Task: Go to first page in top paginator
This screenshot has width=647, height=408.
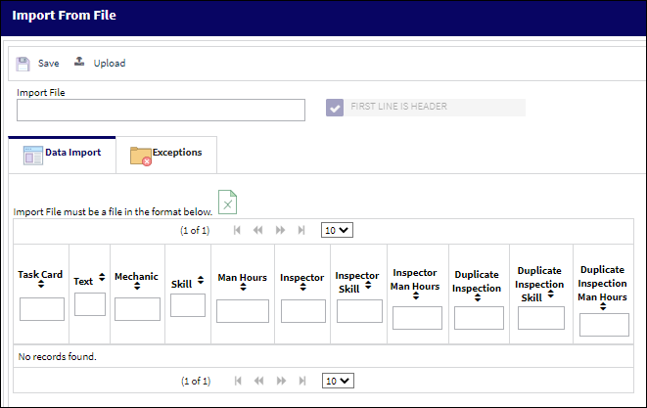Action: coord(237,230)
